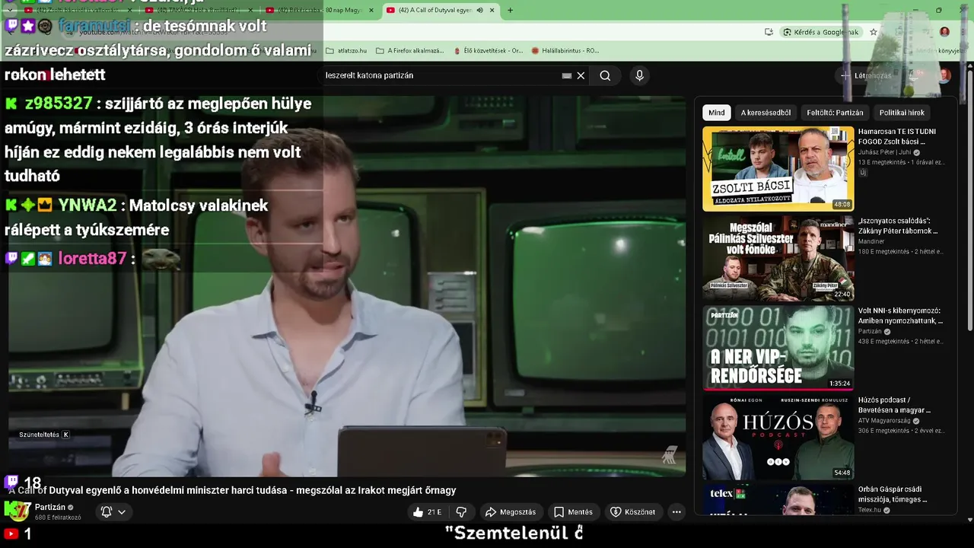Click the Megosztás share button
The width and height of the screenshot is (974, 548).
click(x=511, y=512)
